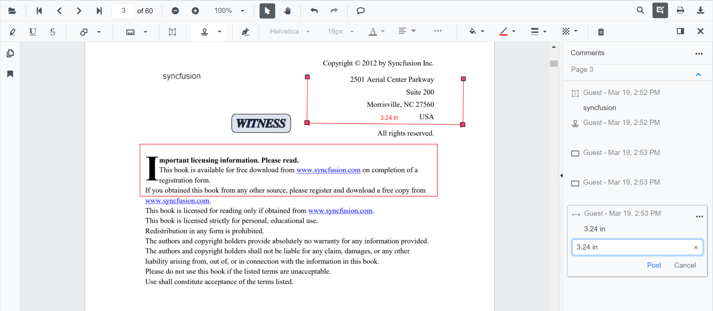The width and height of the screenshot is (713, 311).
Task: Cancel the comment edit
Action: pyautogui.click(x=685, y=265)
